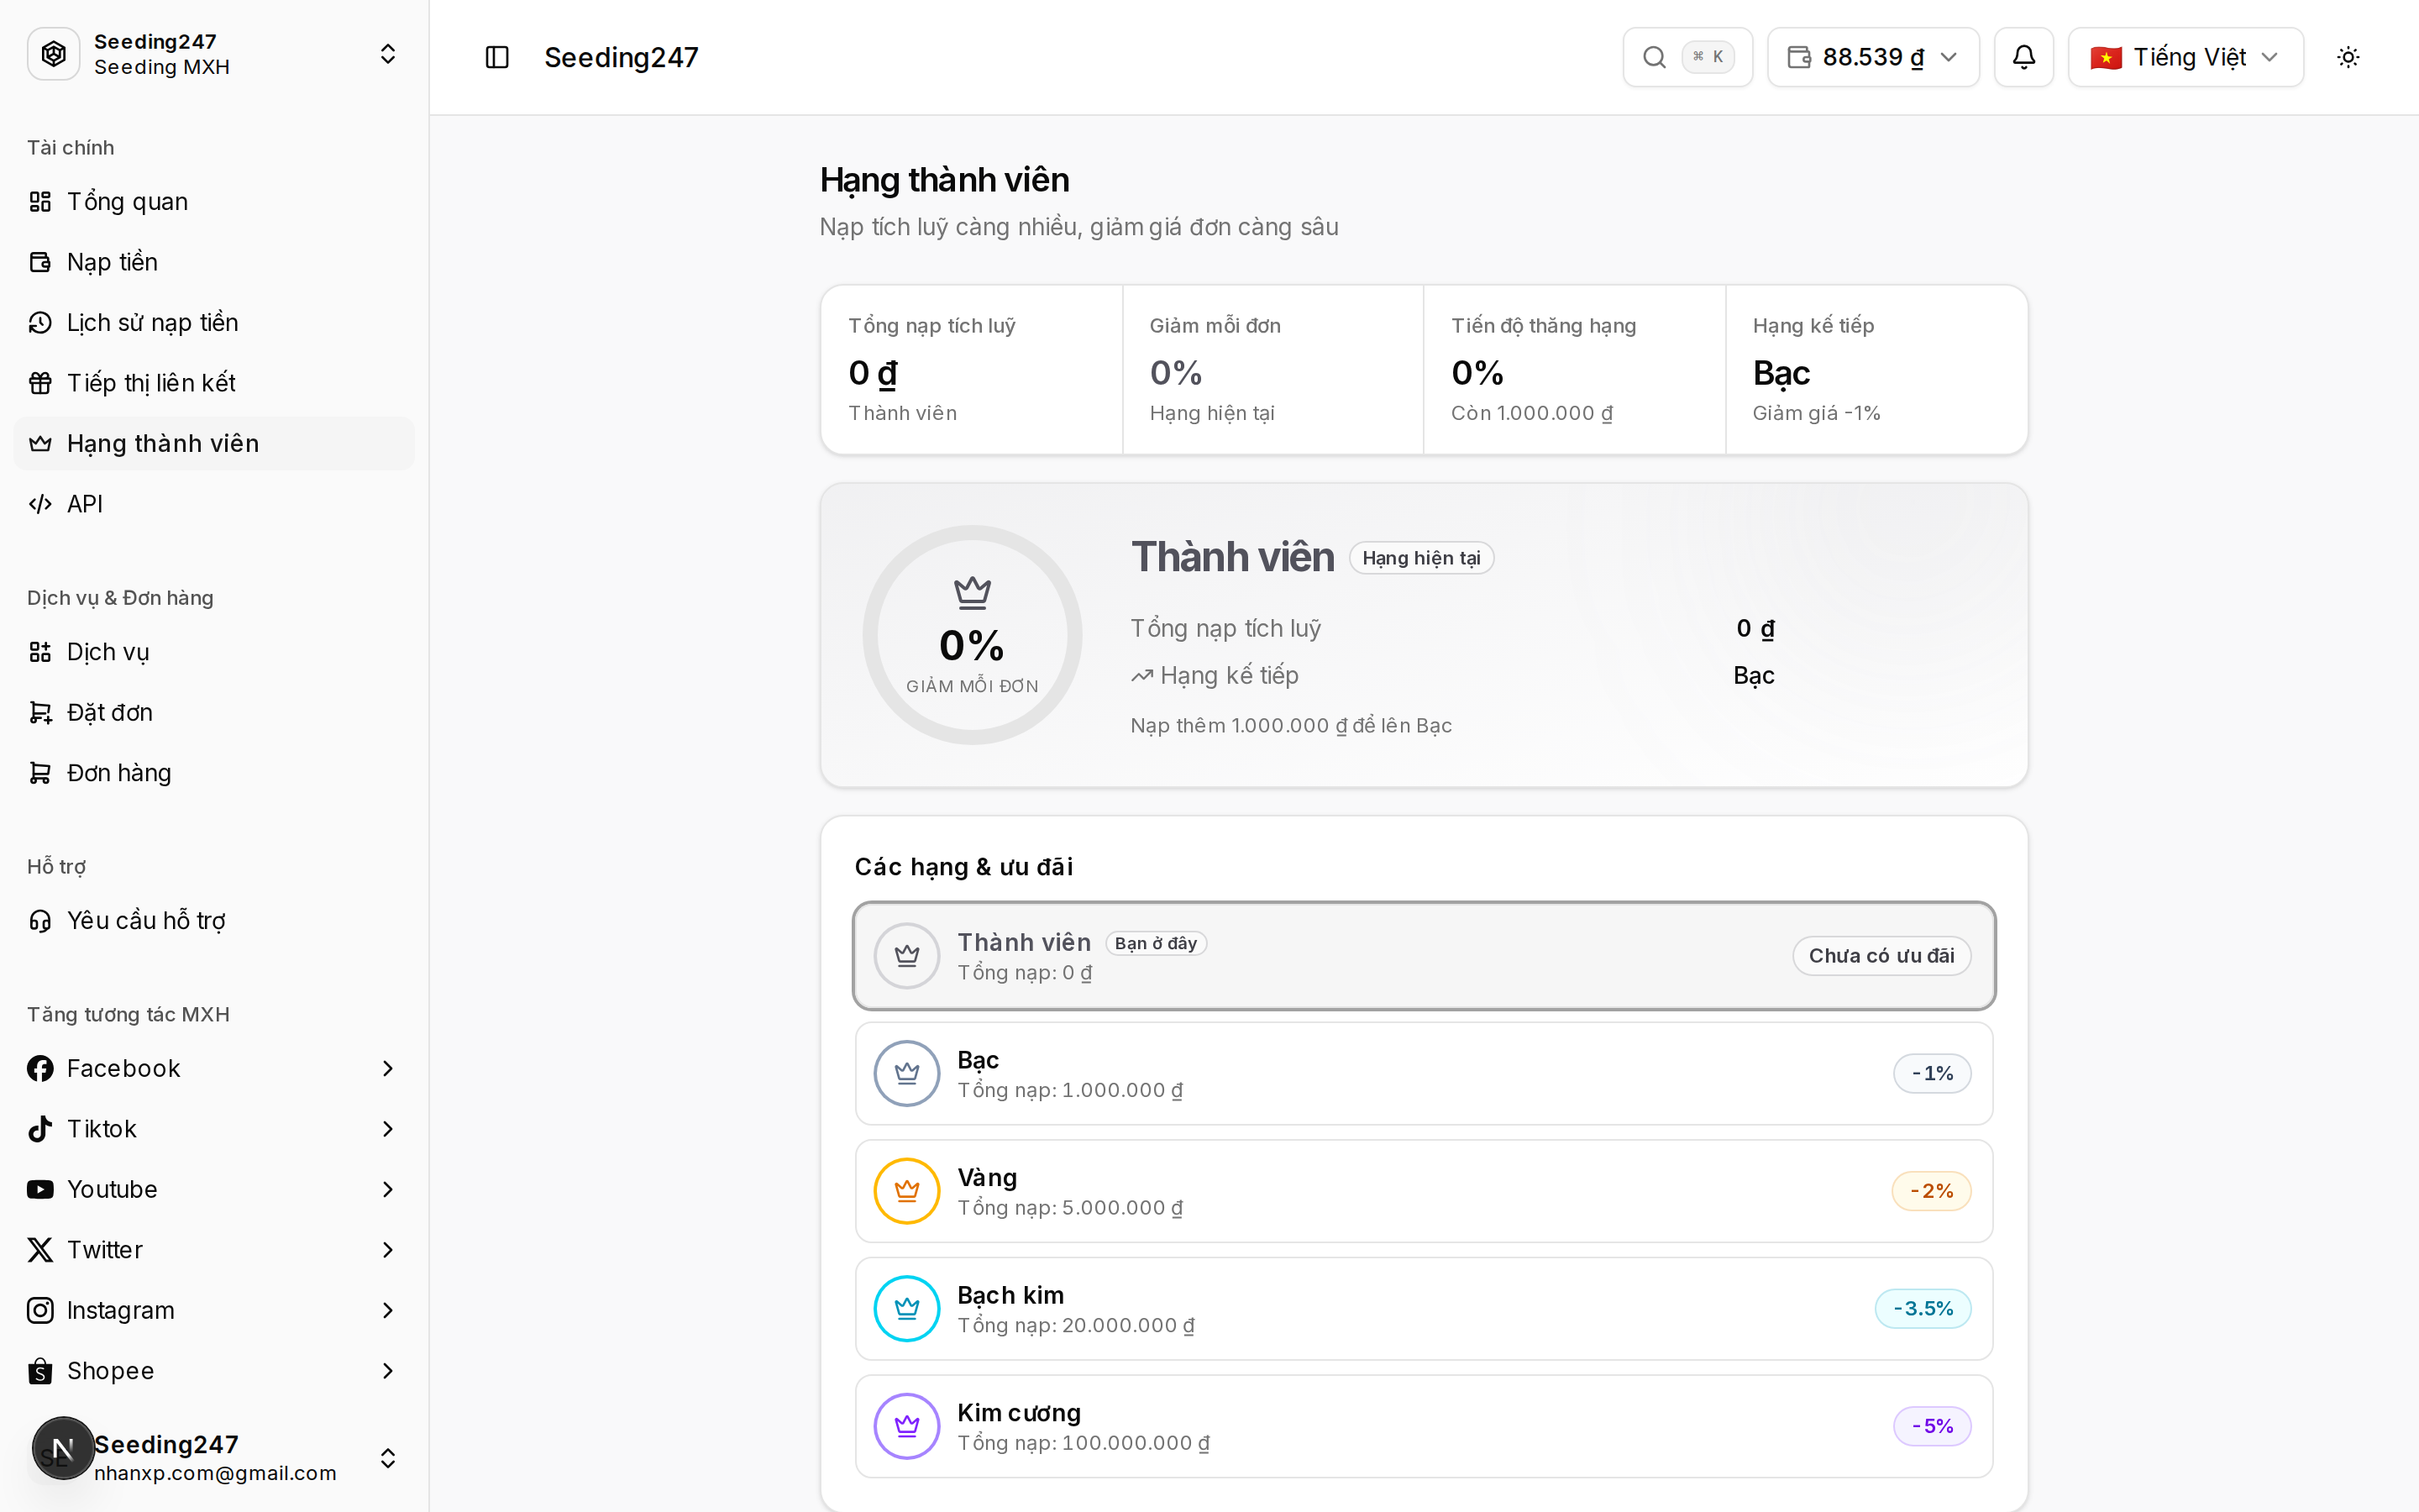2419x1512 pixels.
Task: Click the Lịch sử nạp tiền history icon
Action: [x=40, y=323]
